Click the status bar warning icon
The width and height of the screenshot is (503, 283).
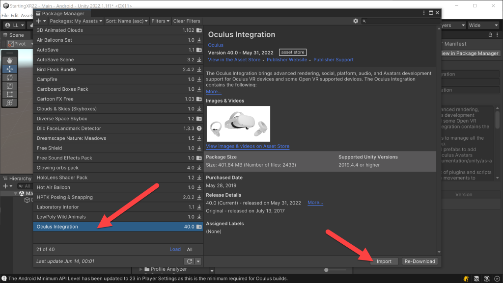coord(4,279)
